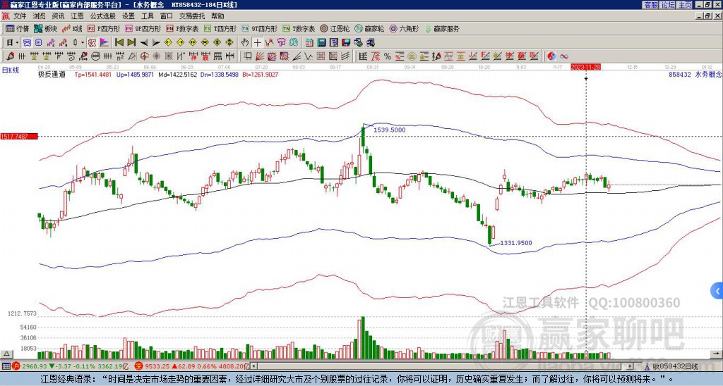This screenshot has width=723, height=386.
Task: Open the P四方形 tool
Action: [104, 28]
